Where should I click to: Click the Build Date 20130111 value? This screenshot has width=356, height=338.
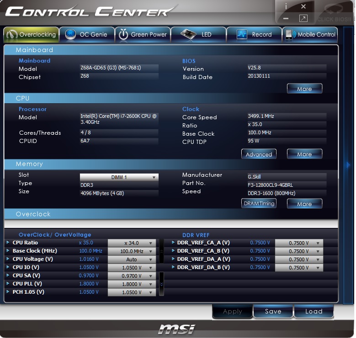[x=287, y=76]
